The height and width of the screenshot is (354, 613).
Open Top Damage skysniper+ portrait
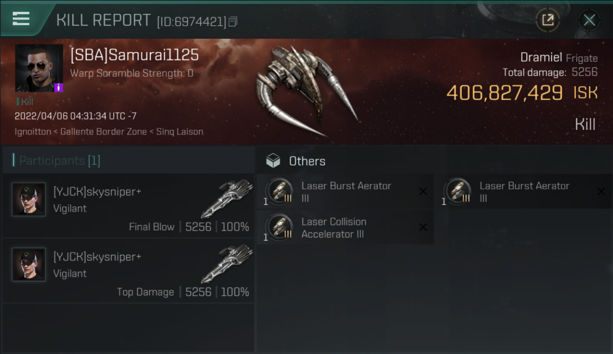point(29,265)
